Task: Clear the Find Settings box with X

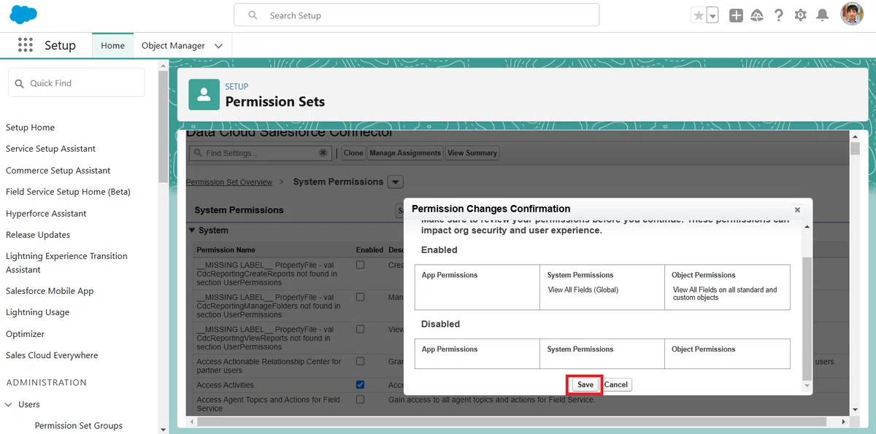Action: 323,153
